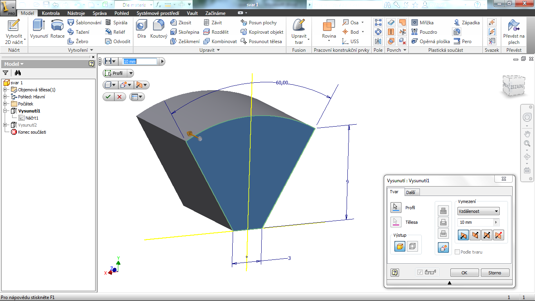Open the Nástroje ribbon tab
Viewport: 535px width, 301px height.
76,13
